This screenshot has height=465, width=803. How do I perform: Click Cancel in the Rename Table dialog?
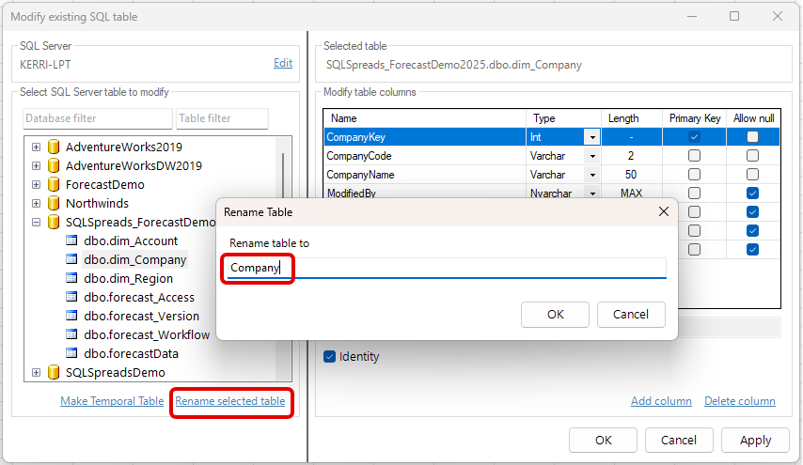[631, 314]
